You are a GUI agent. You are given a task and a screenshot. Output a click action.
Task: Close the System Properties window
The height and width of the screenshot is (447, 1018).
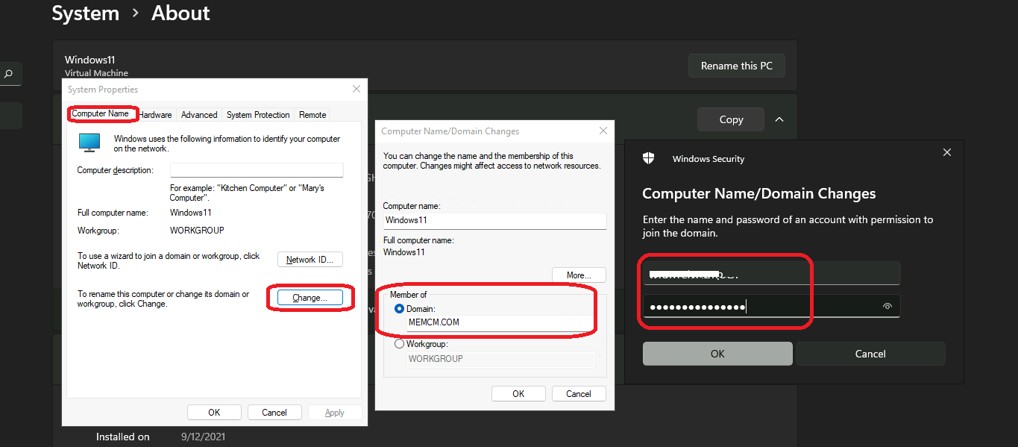(x=356, y=89)
